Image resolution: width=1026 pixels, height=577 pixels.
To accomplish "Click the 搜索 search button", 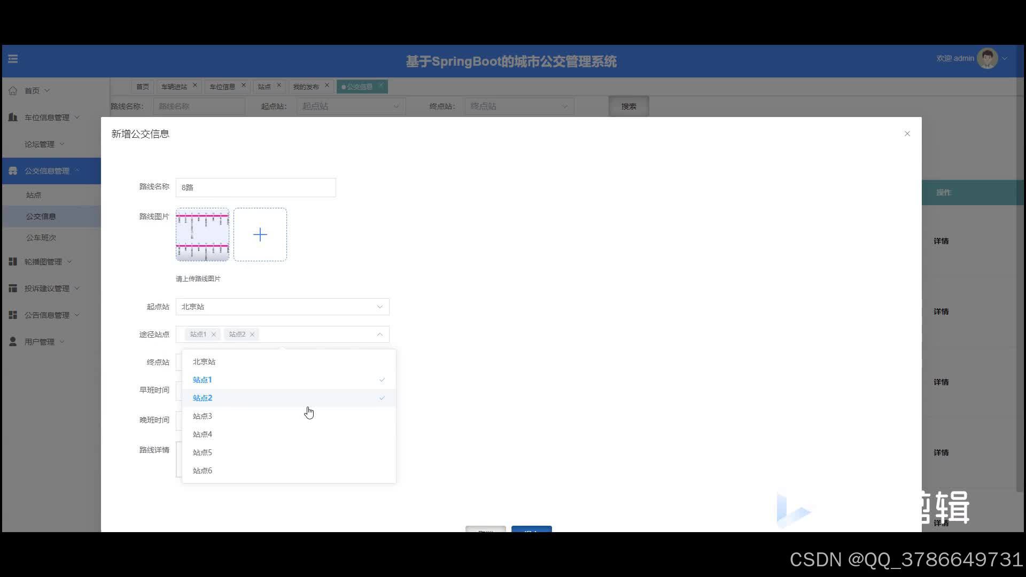I will (x=628, y=106).
